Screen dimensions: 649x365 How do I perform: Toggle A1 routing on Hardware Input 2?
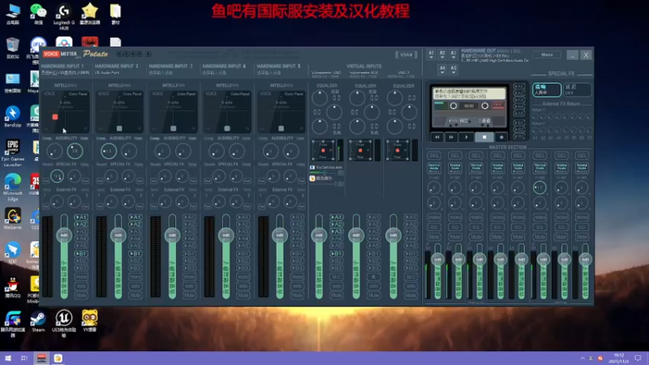(135, 217)
